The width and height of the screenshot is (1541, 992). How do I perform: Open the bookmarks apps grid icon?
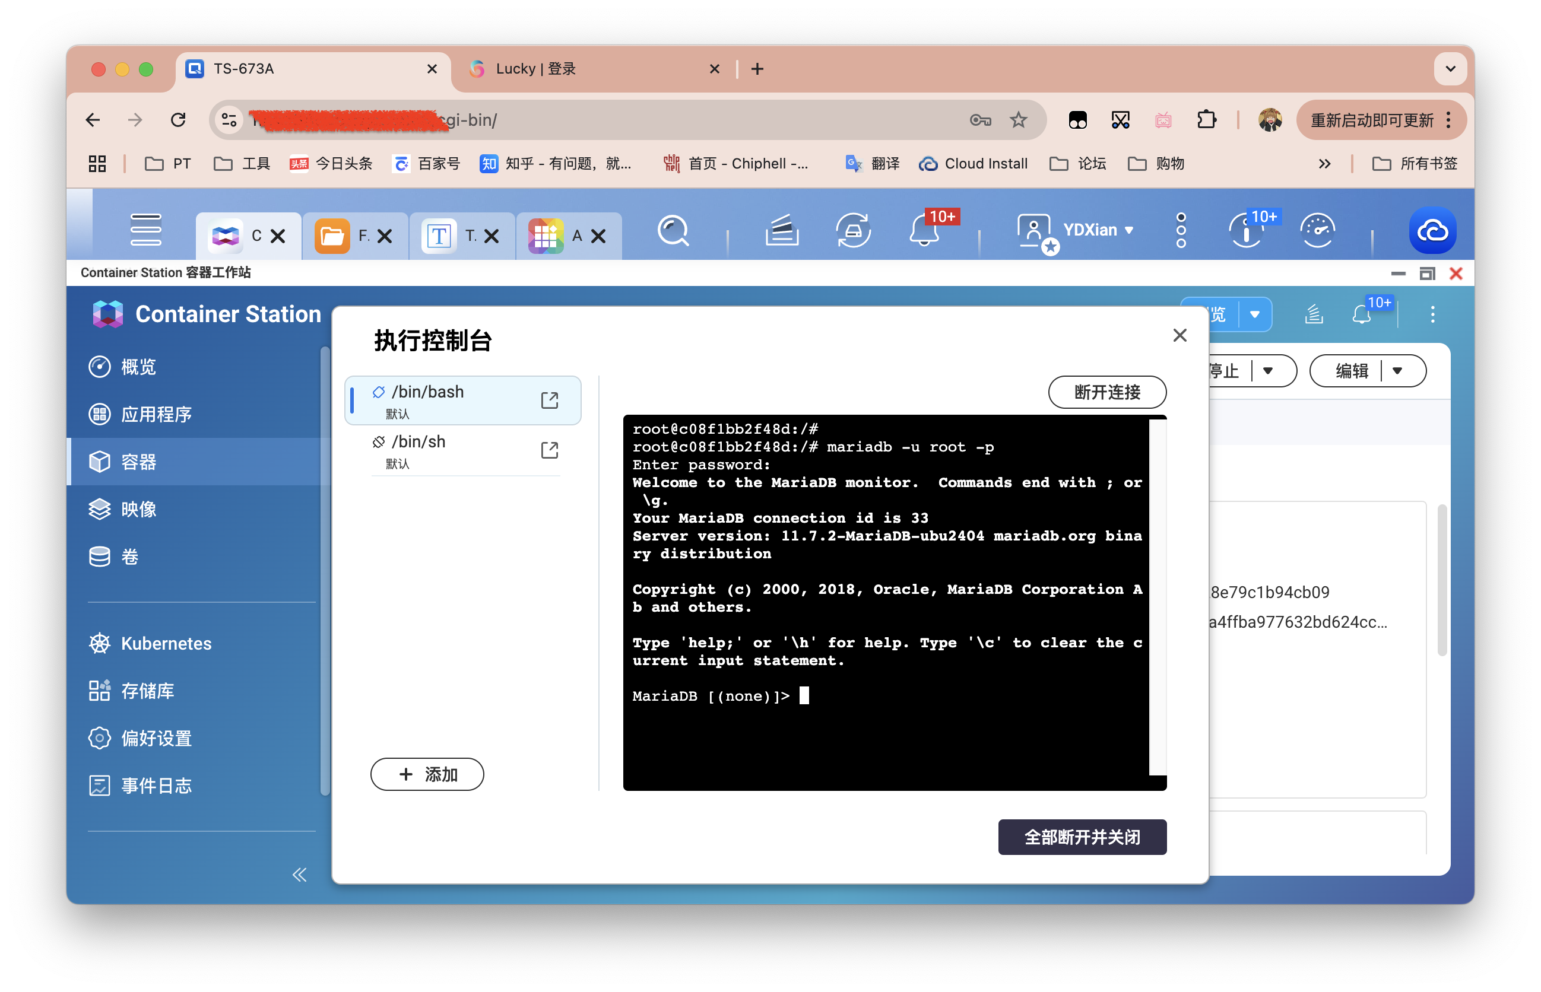coord(97,164)
